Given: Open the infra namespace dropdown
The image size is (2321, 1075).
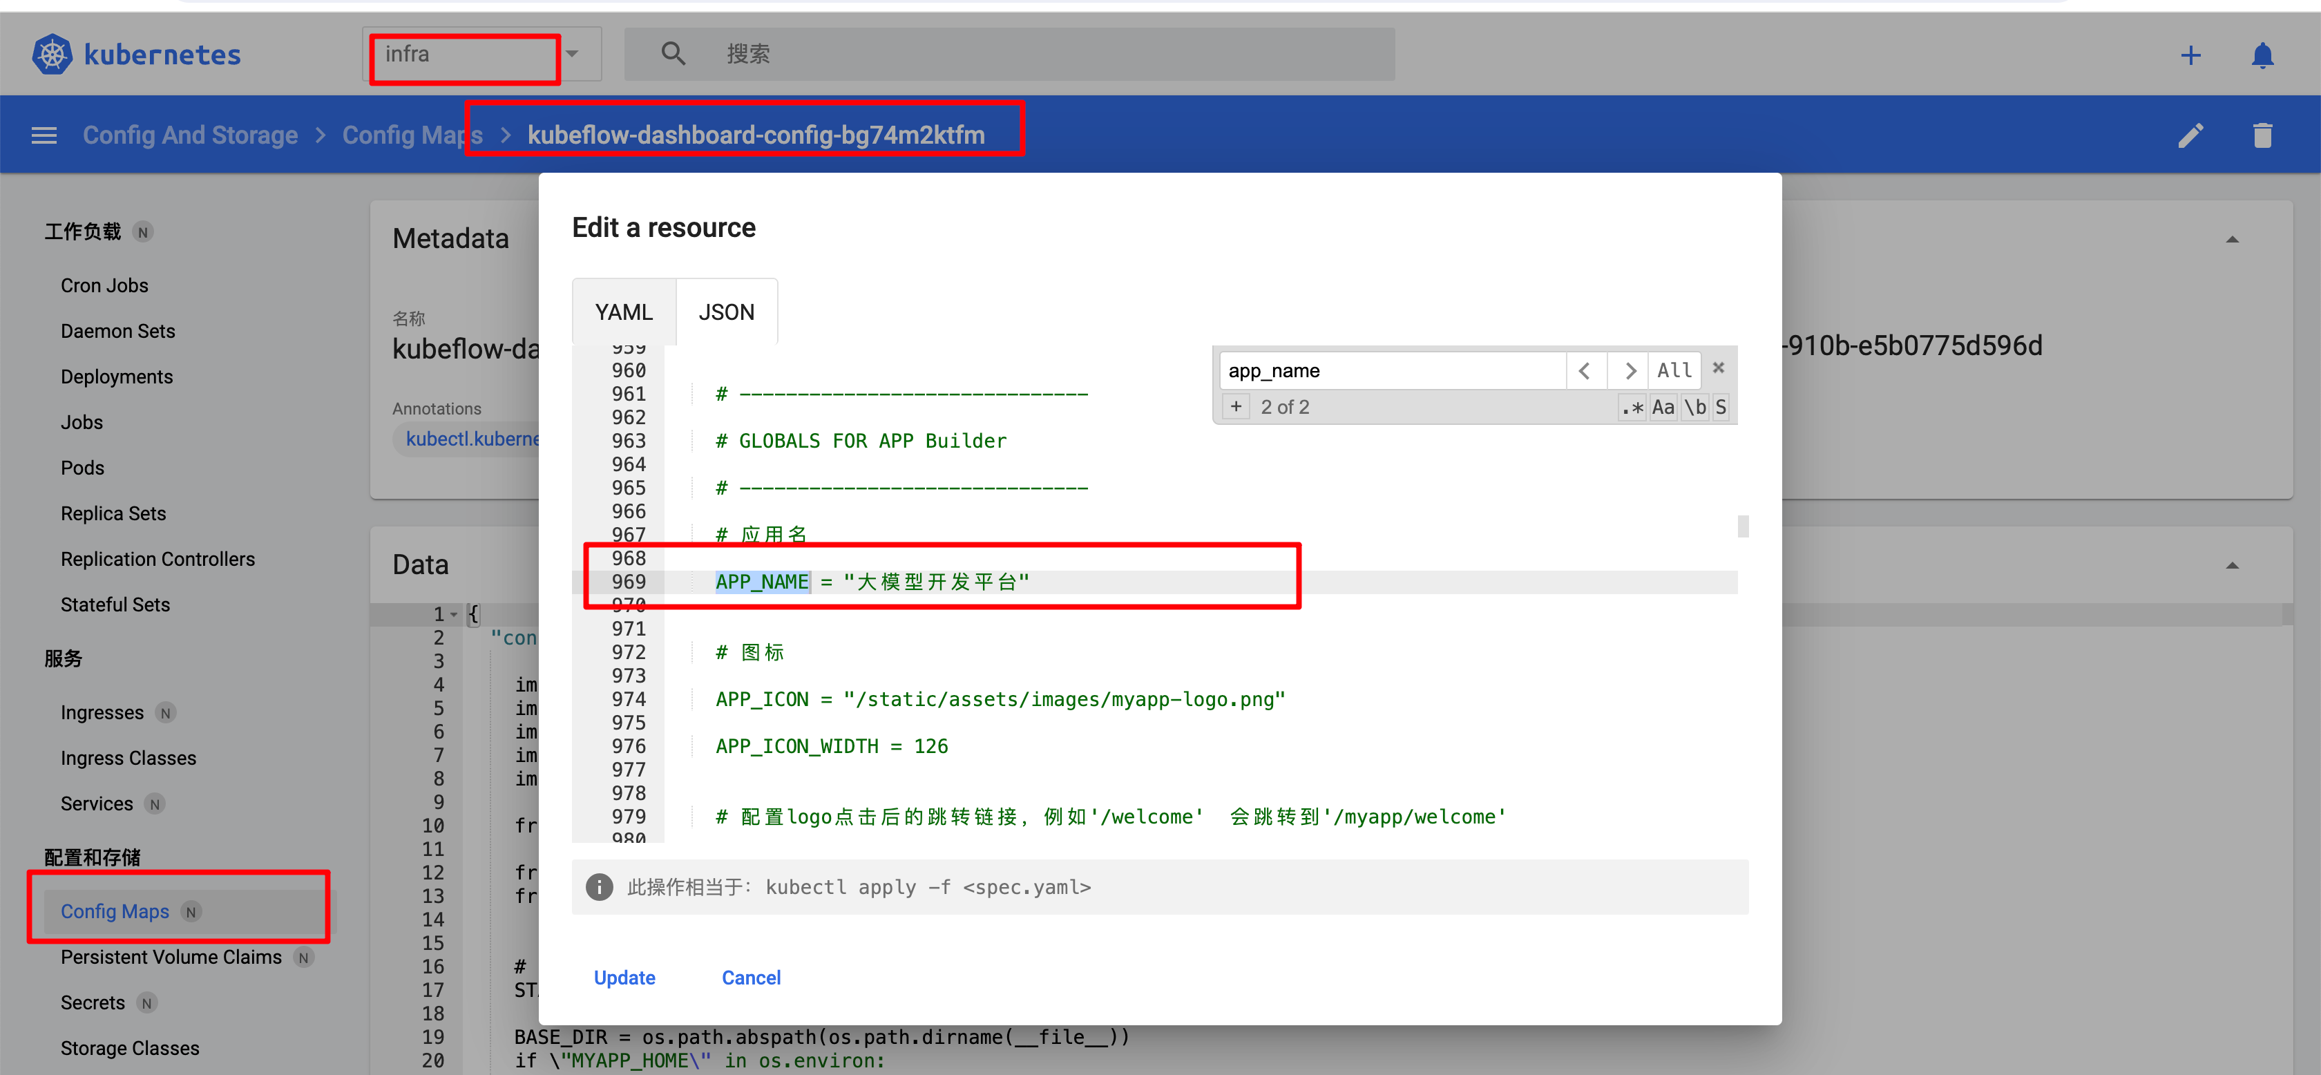Looking at the screenshot, I should pyautogui.click(x=483, y=54).
